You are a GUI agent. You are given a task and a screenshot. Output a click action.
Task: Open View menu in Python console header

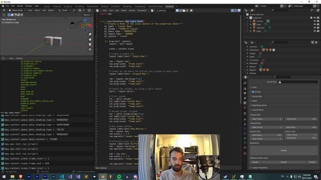coord(11,58)
